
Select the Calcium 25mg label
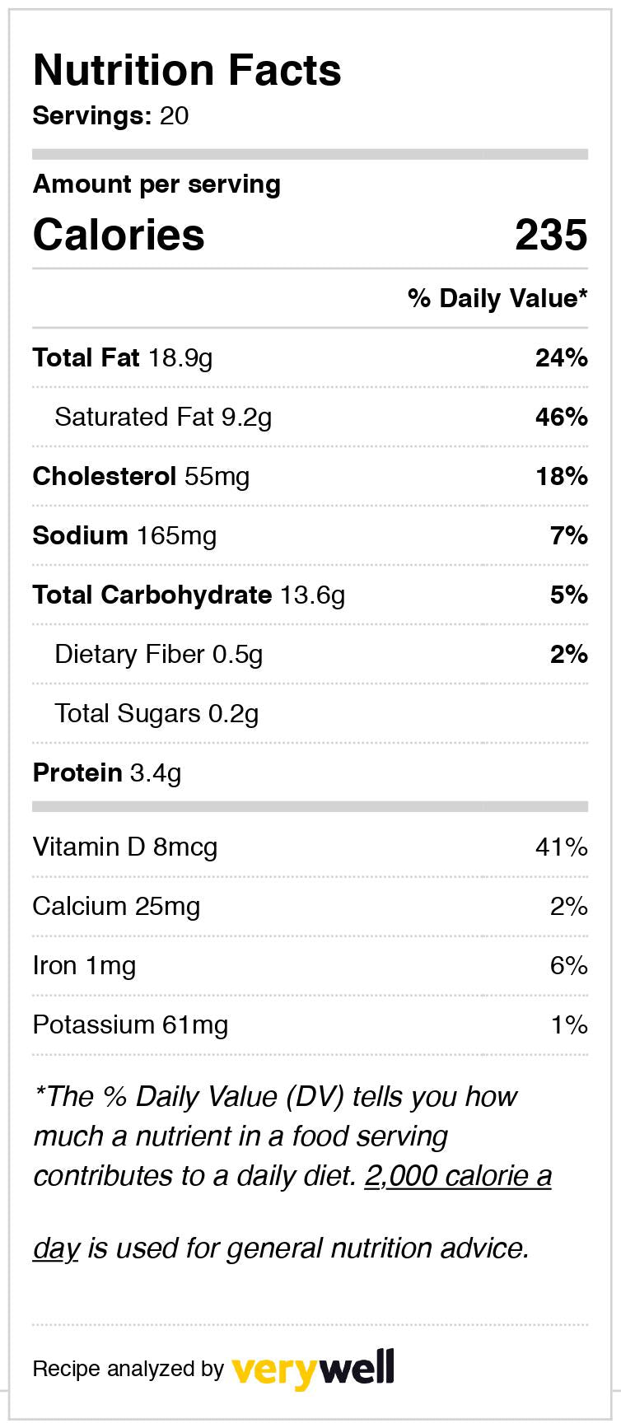pos(116,906)
